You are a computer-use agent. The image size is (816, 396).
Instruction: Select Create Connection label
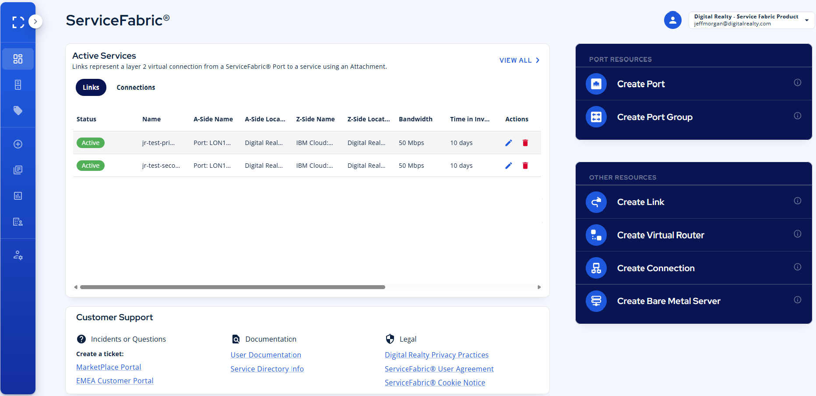(x=656, y=268)
